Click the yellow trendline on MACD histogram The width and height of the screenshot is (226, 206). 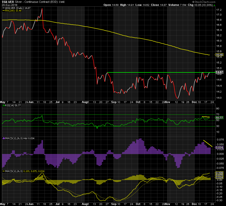coord(208,144)
